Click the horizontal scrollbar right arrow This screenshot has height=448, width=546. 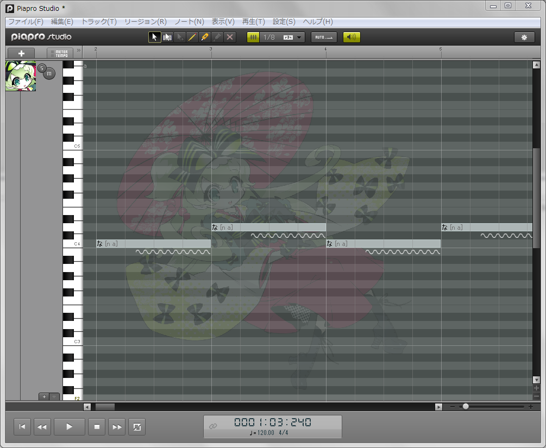[x=439, y=407]
